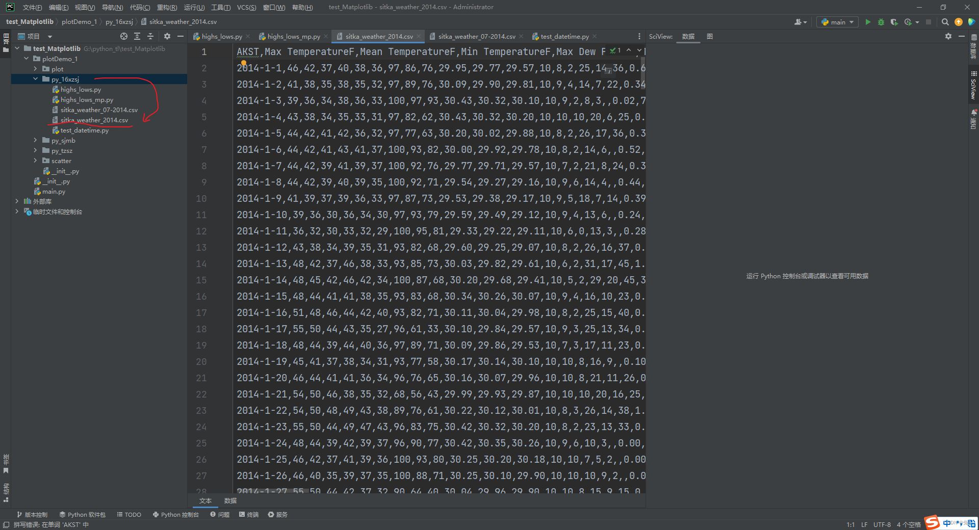This screenshot has height=530, width=979.
Task: Collapse the plotDemo_1 folder
Action: (x=27, y=59)
